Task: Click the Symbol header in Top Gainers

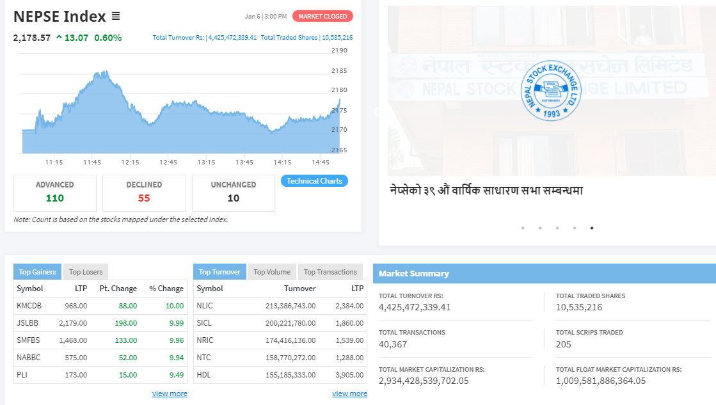Action: click(29, 289)
